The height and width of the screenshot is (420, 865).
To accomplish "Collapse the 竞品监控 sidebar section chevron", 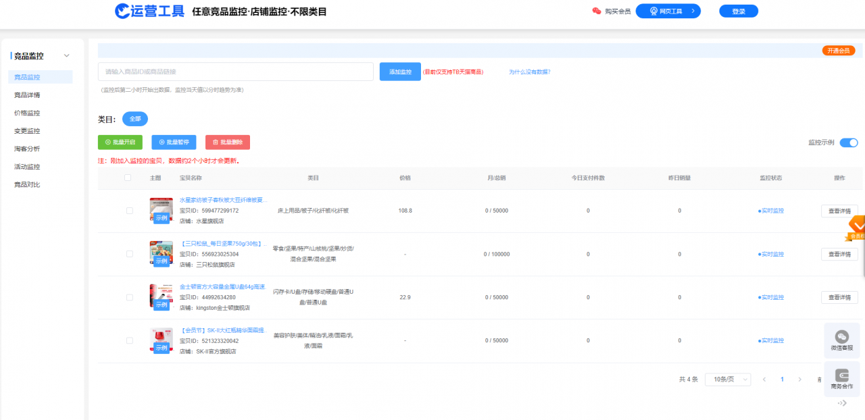I will point(66,55).
